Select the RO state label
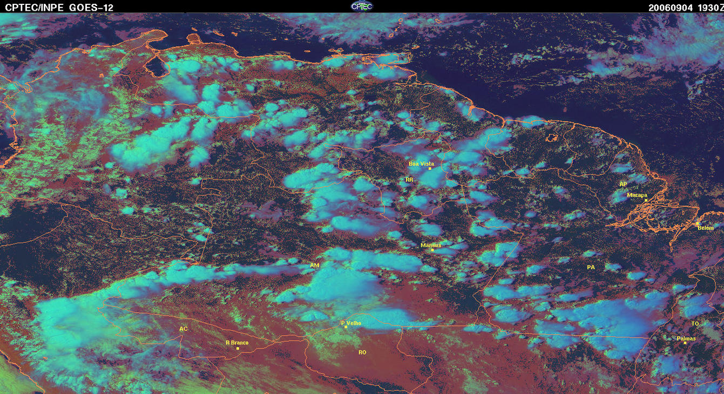The width and height of the screenshot is (724, 394). coord(362,352)
